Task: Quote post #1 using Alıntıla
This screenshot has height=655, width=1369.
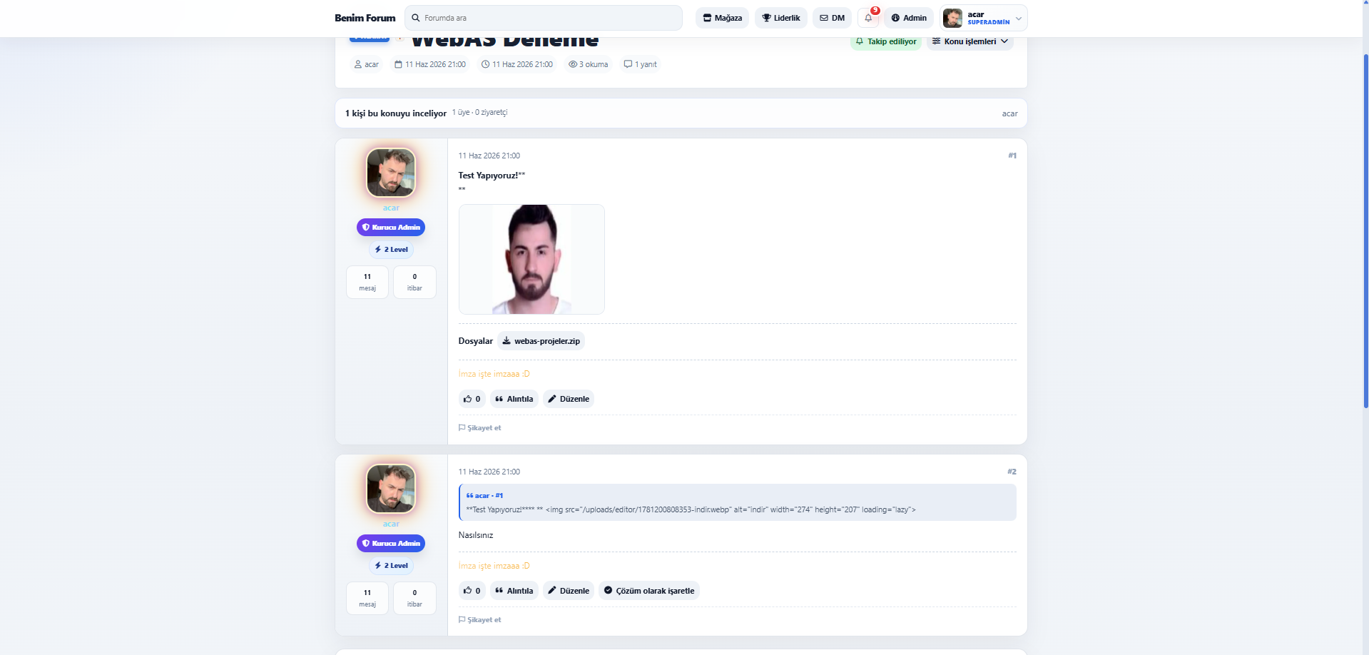Action: [x=514, y=399]
